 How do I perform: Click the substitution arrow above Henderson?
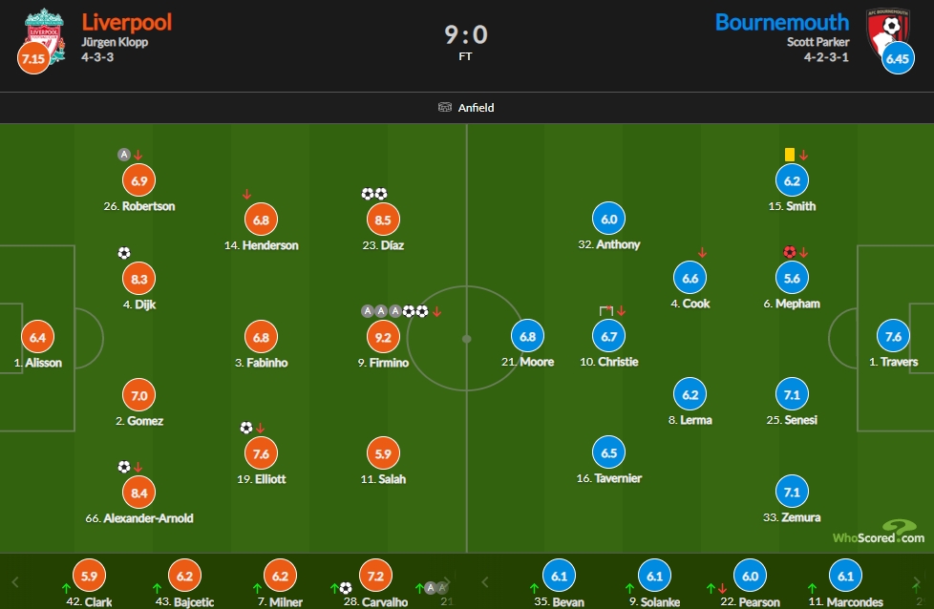pos(247,195)
